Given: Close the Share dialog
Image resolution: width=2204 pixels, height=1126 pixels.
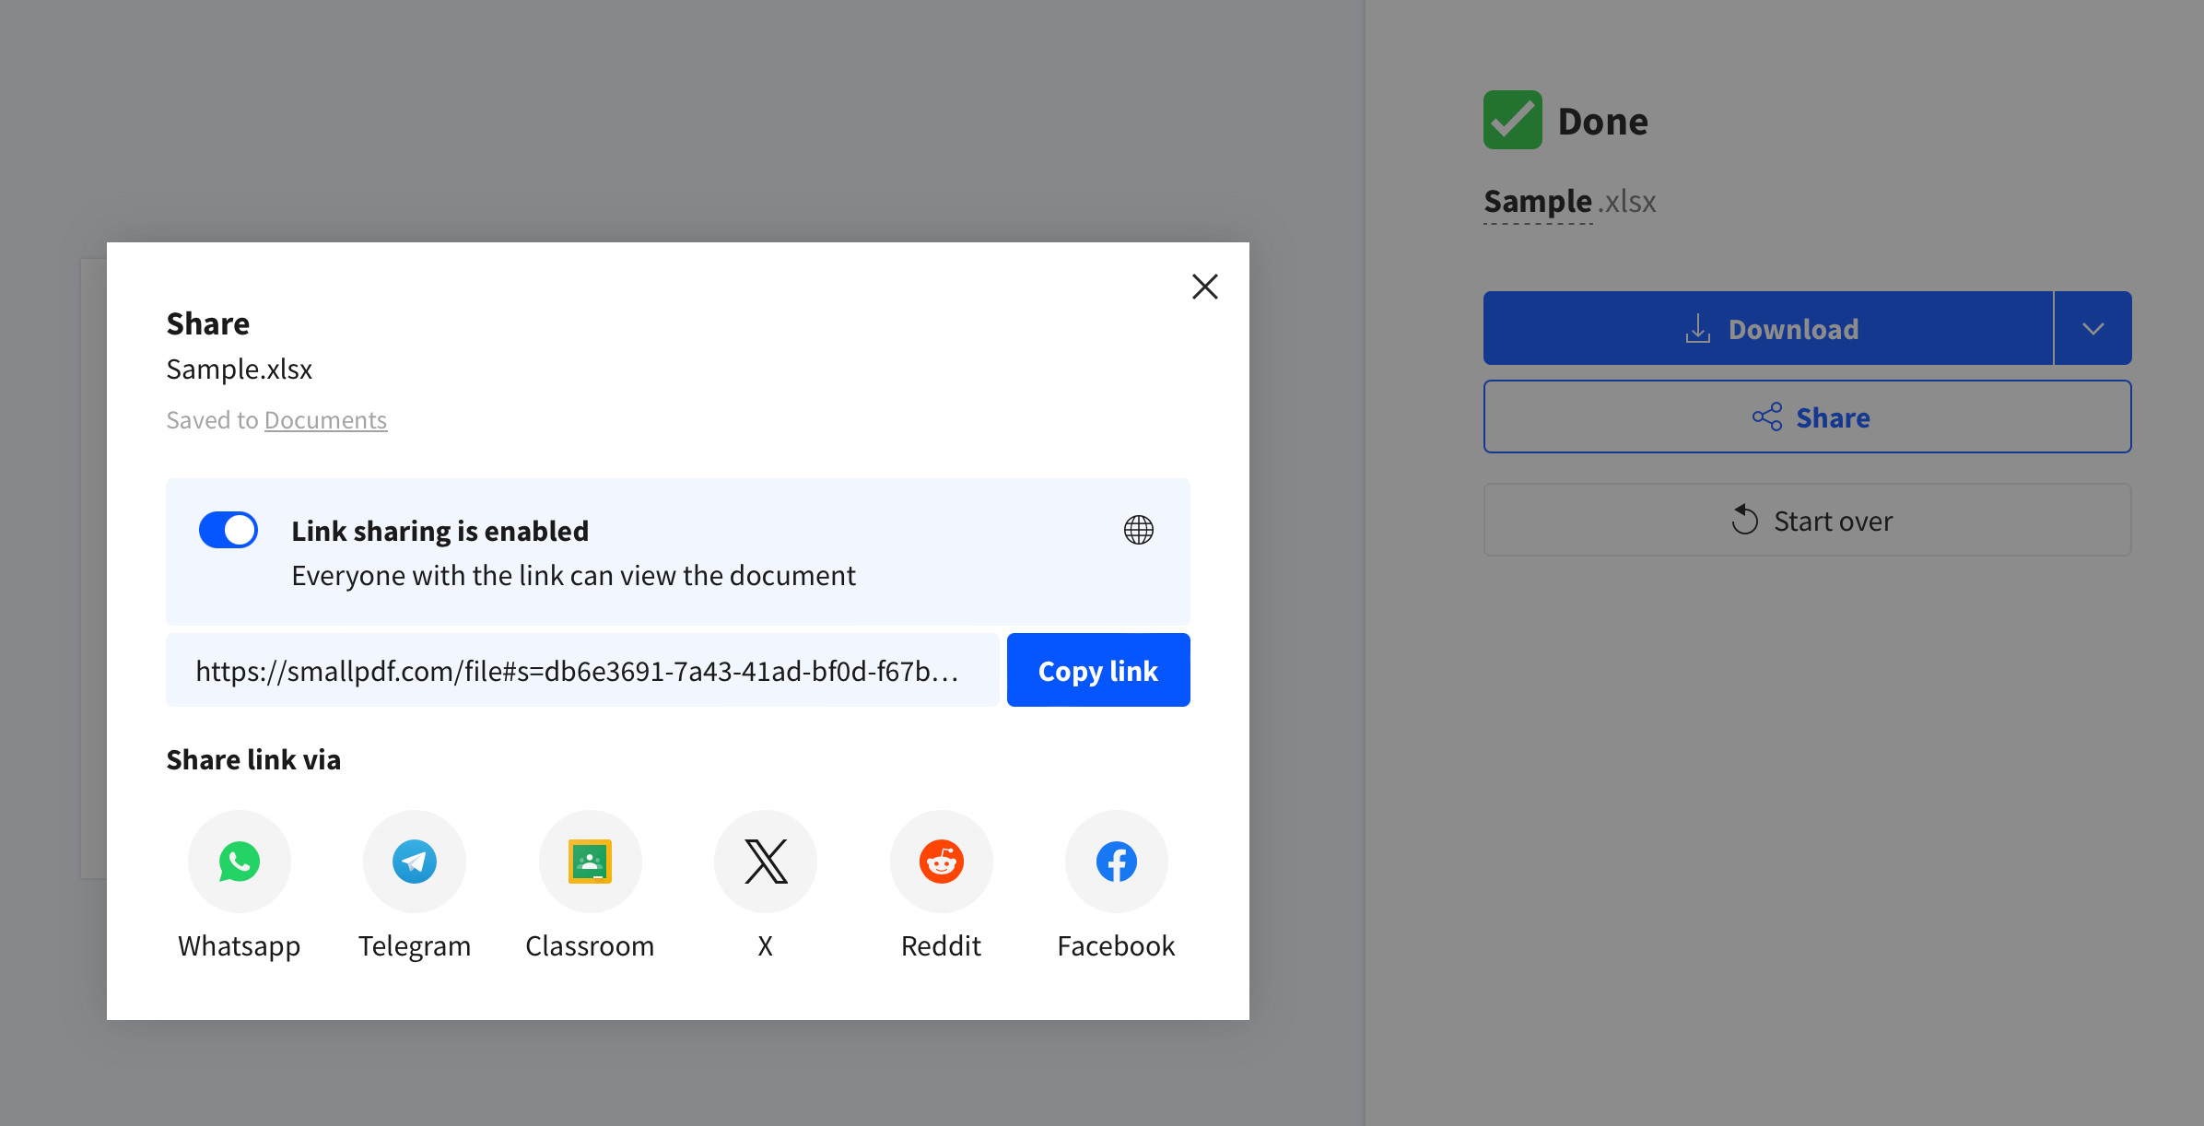Looking at the screenshot, I should (x=1204, y=287).
